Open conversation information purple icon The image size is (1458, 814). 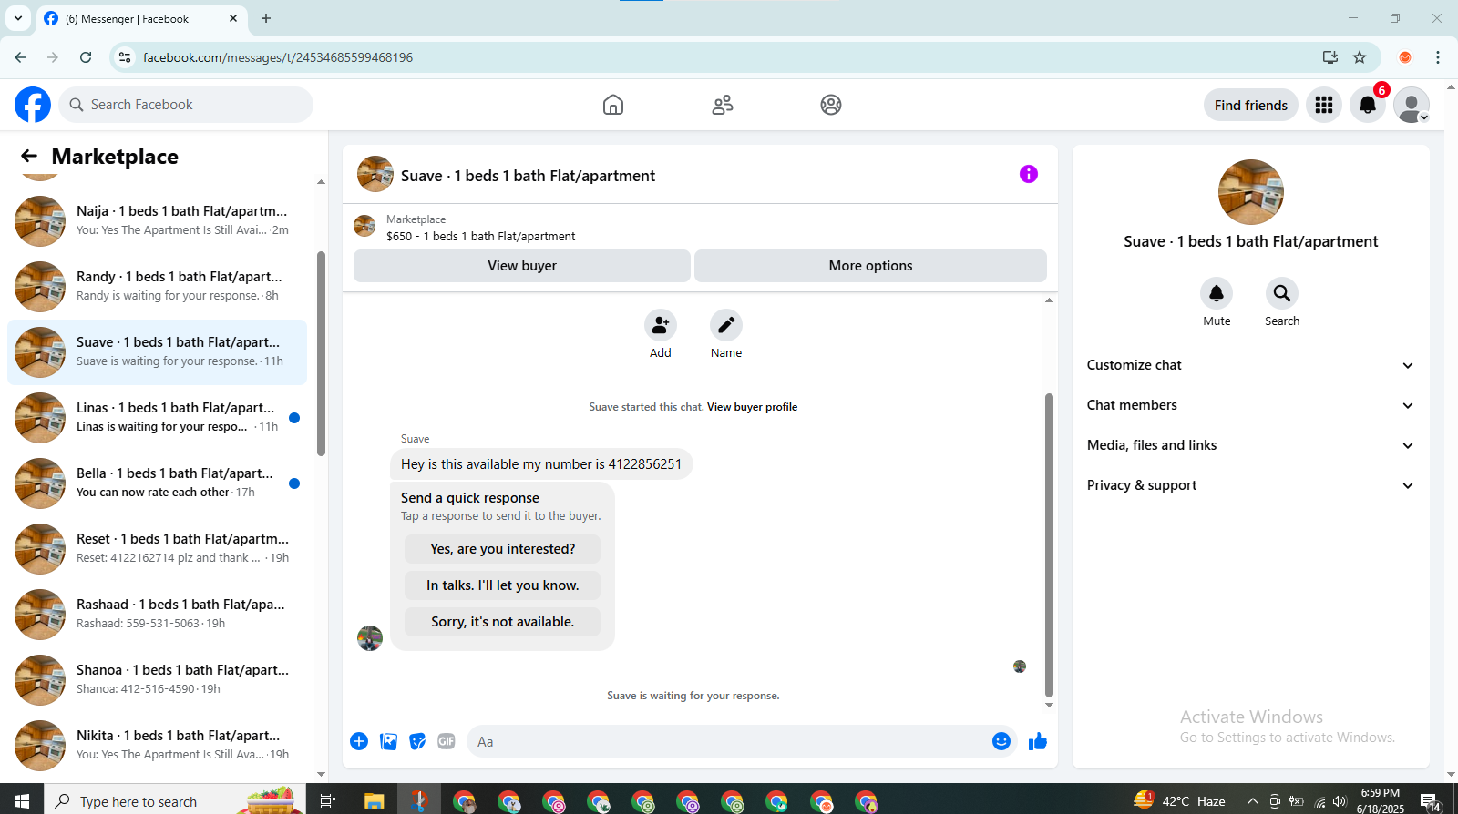(1029, 174)
